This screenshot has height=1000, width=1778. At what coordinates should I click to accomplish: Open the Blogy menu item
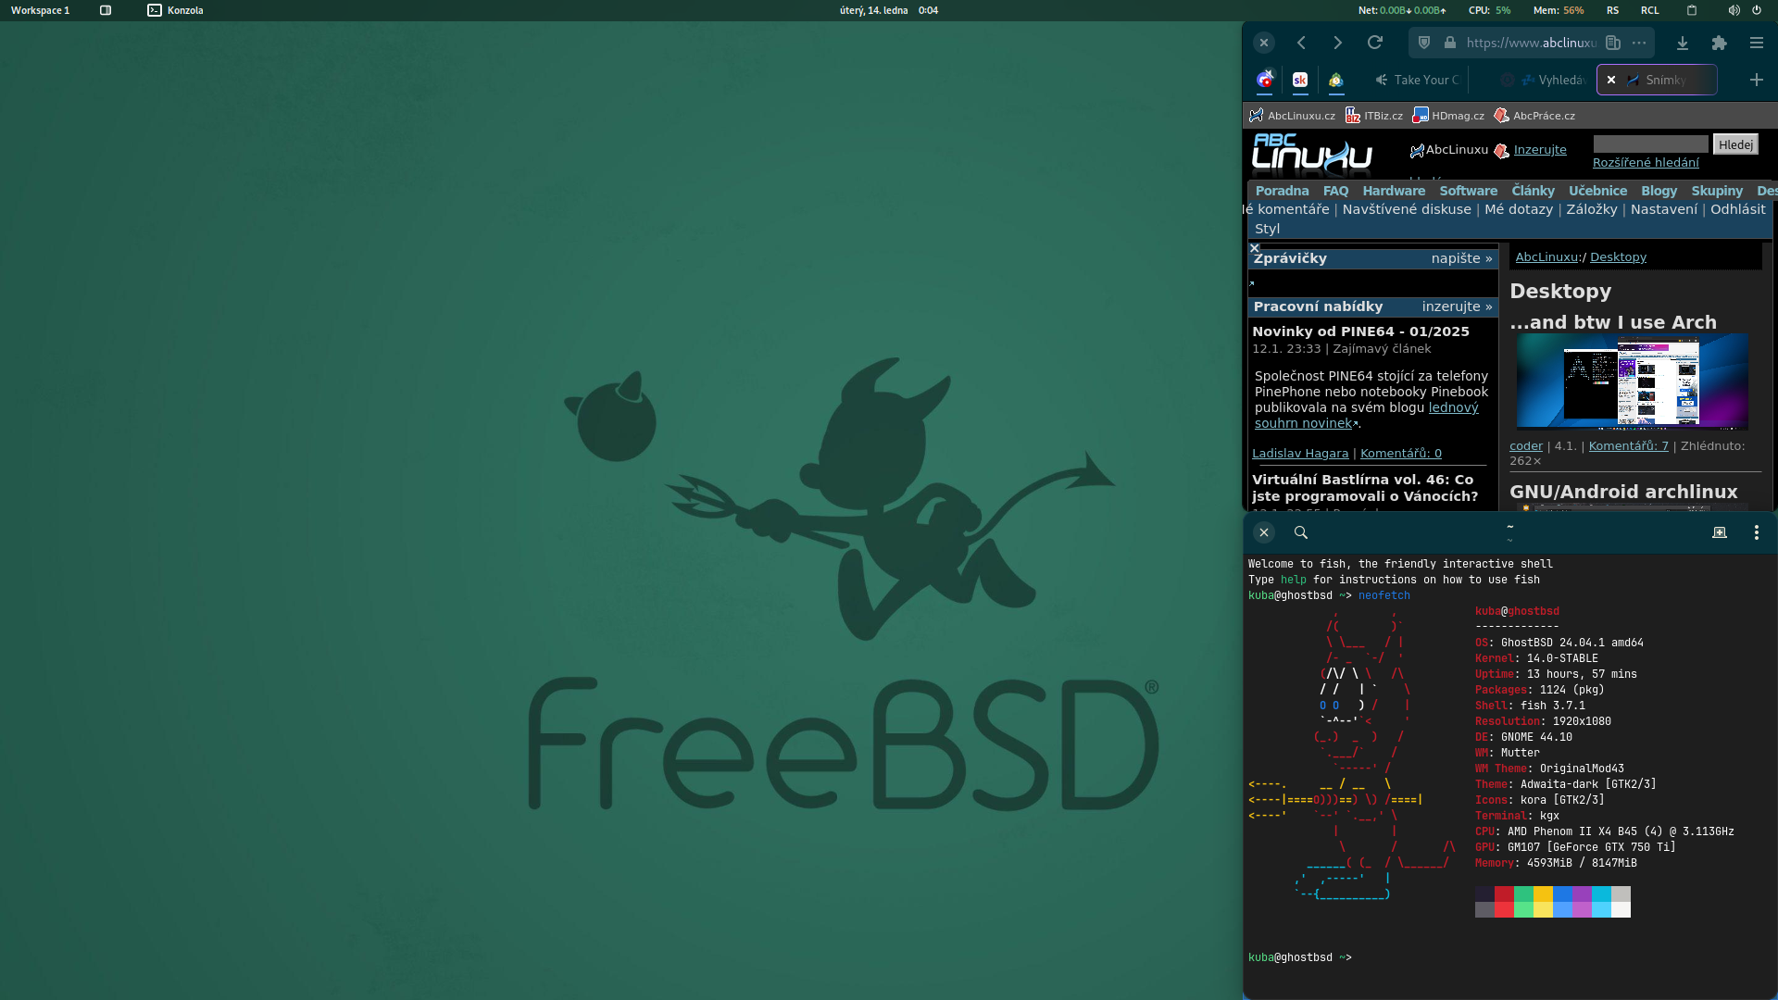(1659, 191)
